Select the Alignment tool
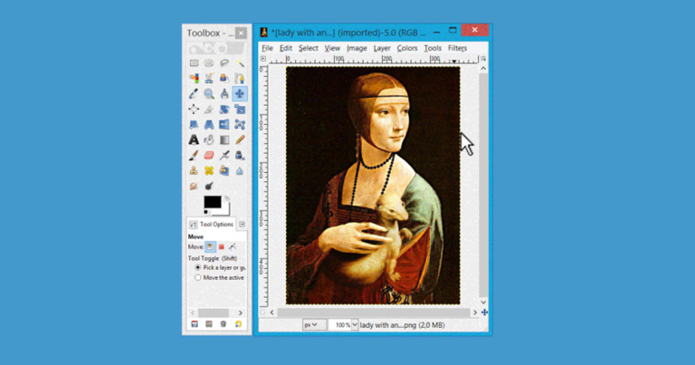This screenshot has height=365, width=695. [195, 109]
